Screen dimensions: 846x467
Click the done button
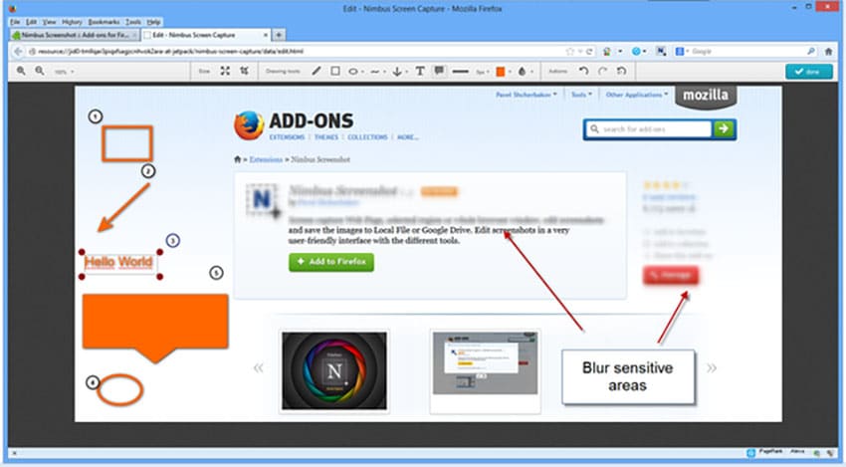click(809, 72)
